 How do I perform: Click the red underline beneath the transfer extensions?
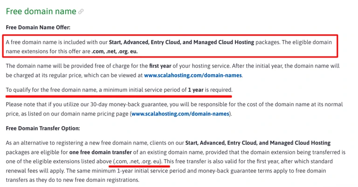click(139, 166)
